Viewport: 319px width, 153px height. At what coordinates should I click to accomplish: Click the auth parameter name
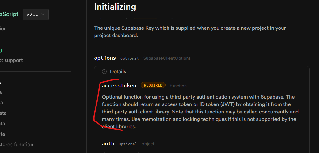click(108, 144)
